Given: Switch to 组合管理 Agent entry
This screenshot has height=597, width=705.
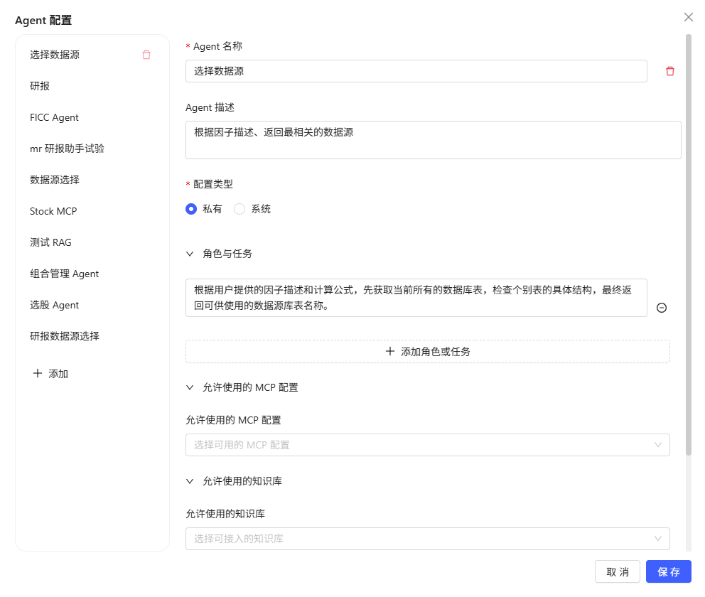Looking at the screenshot, I should click(65, 274).
